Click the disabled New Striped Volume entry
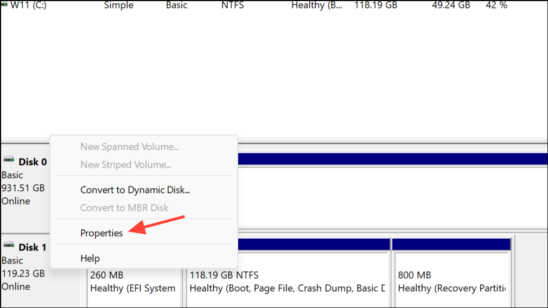The height and width of the screenshot is (308, 548). click(x=125, y=164)
